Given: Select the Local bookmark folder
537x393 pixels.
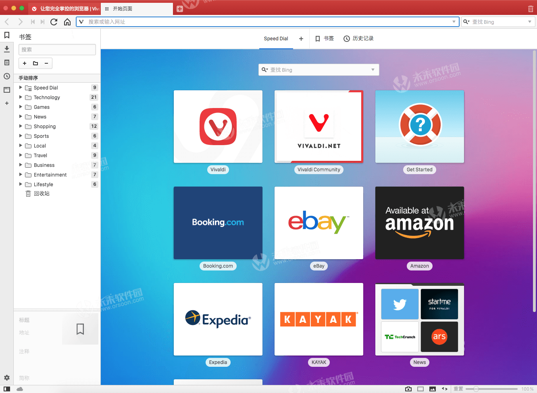Looking at the screenshot, I should coord(57,146).
